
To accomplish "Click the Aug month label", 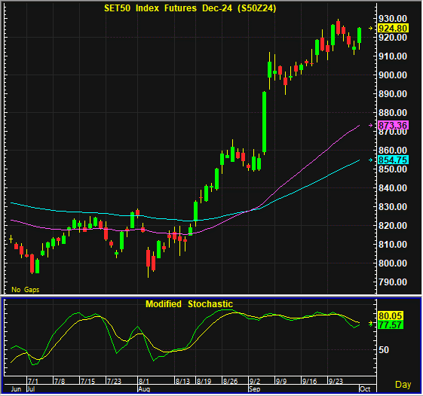I will 144,389.
